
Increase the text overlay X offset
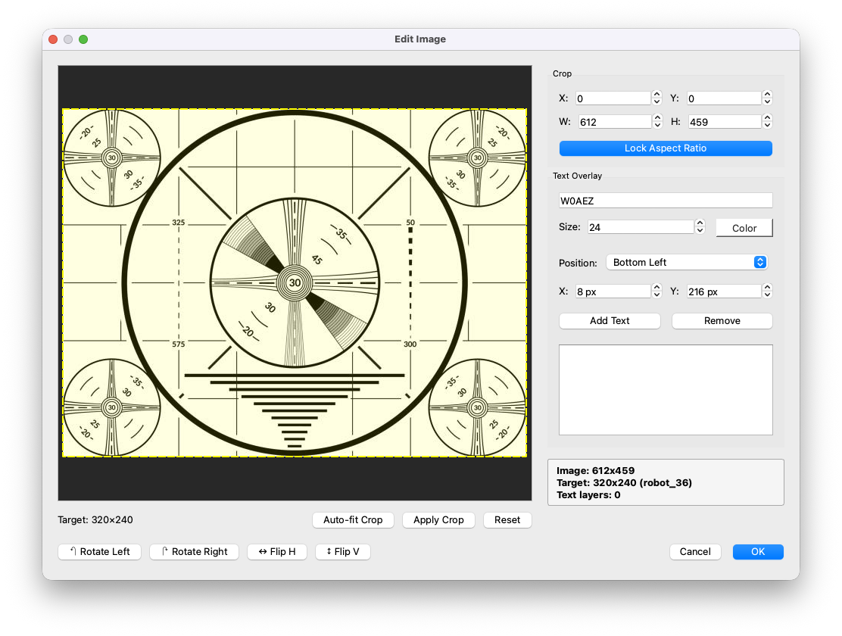(656, 288)
